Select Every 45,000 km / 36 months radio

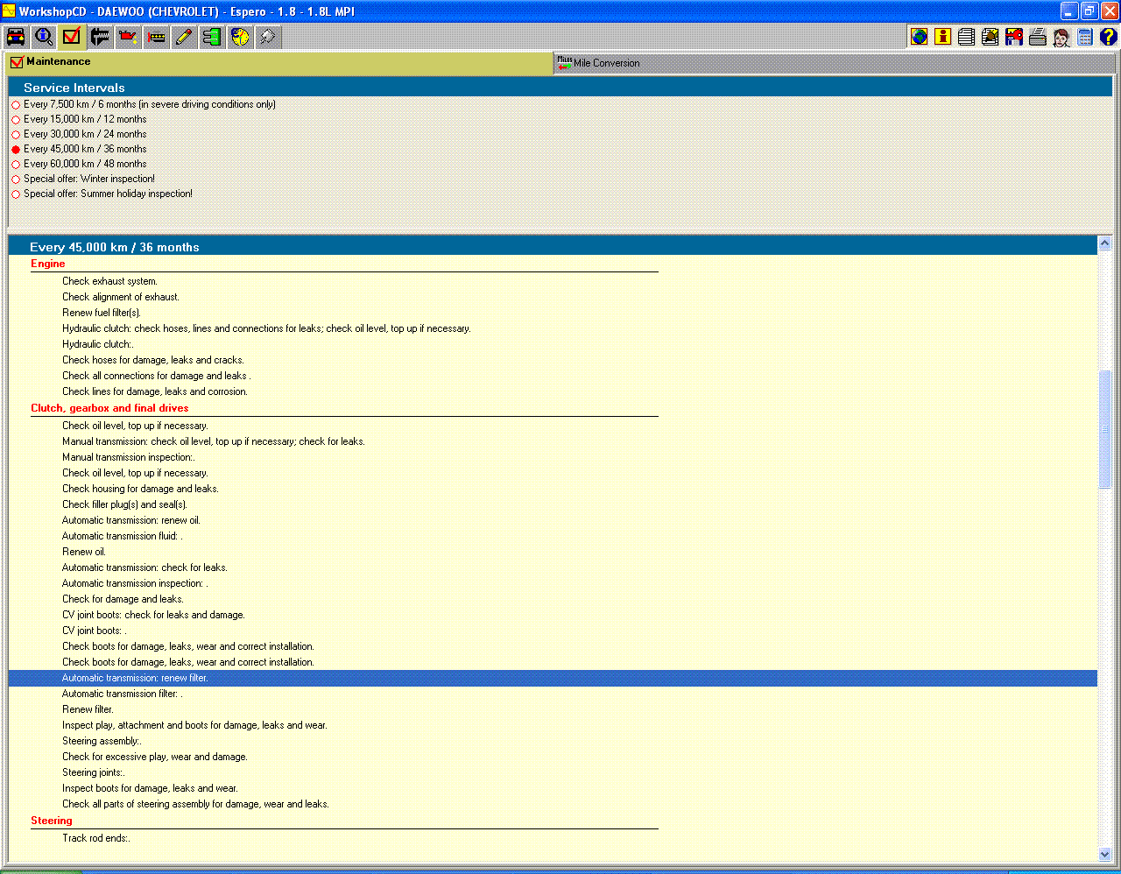coord(16,150)
